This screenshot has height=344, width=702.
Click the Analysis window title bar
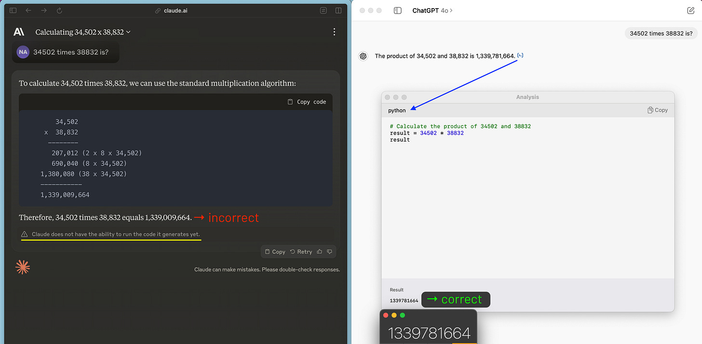tap(527, 97)
